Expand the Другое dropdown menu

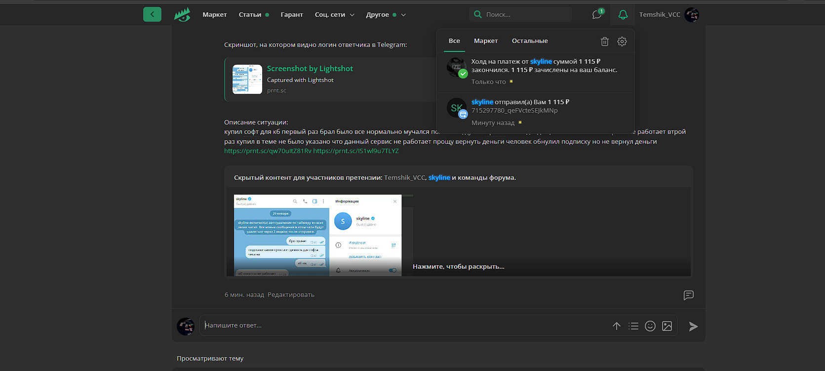tap(386, 15)
